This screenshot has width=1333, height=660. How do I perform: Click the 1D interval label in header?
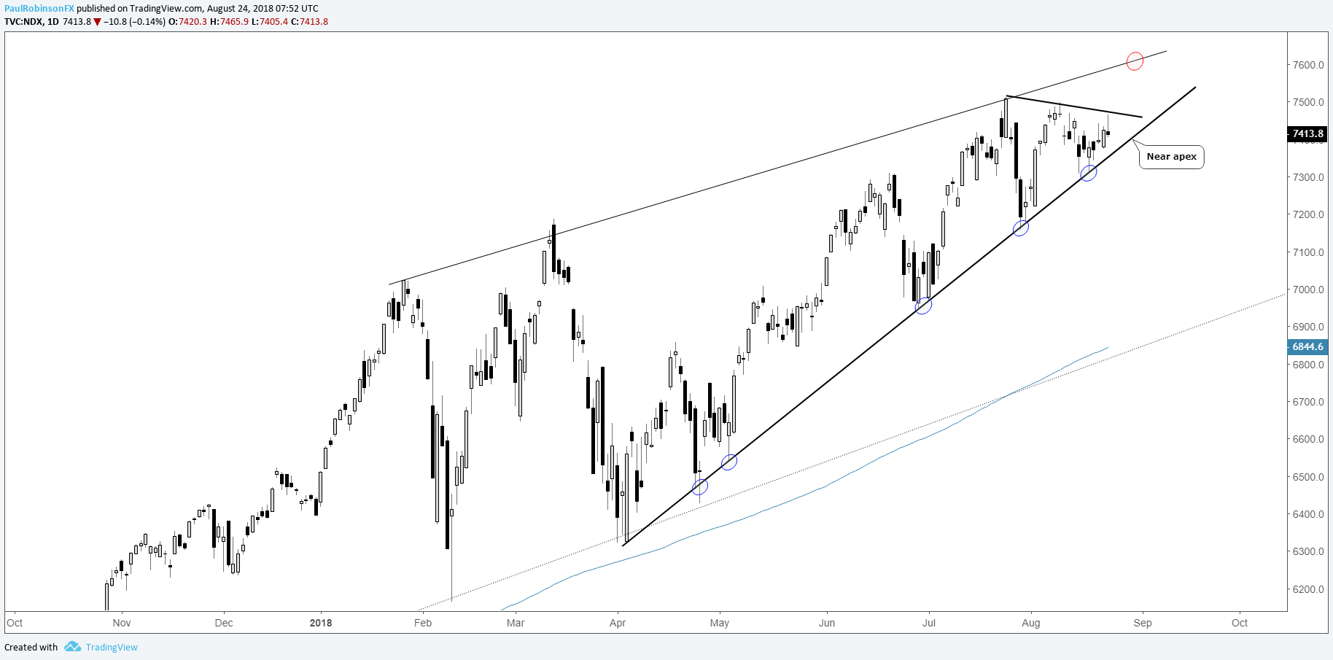pos(53,22)
